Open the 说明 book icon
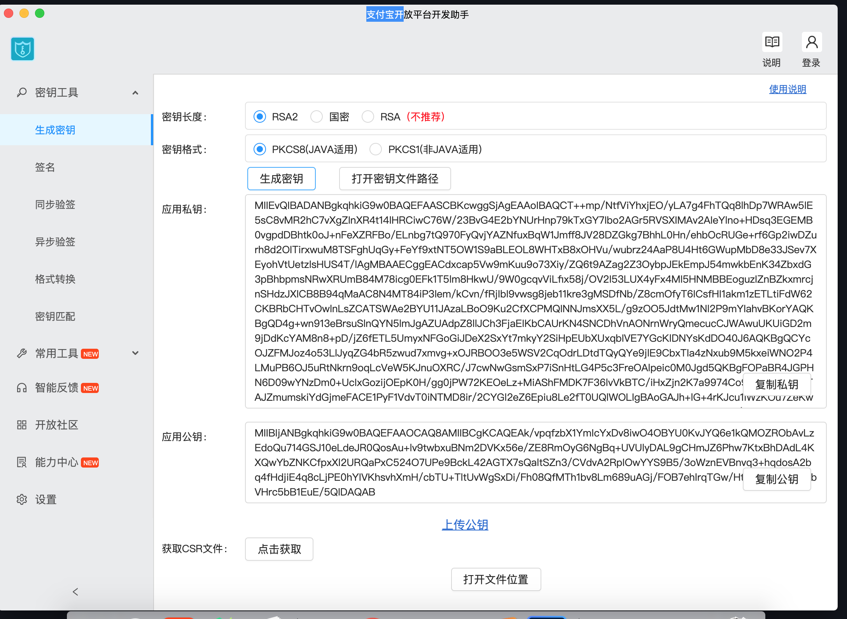The height and width of the screenshot is (619, 847). pyautogui.click(x=772, y=42)
